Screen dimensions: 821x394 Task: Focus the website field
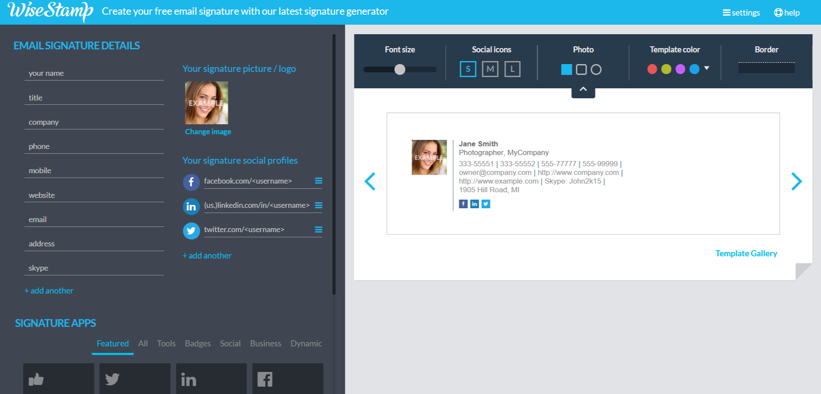coord(94,195)
